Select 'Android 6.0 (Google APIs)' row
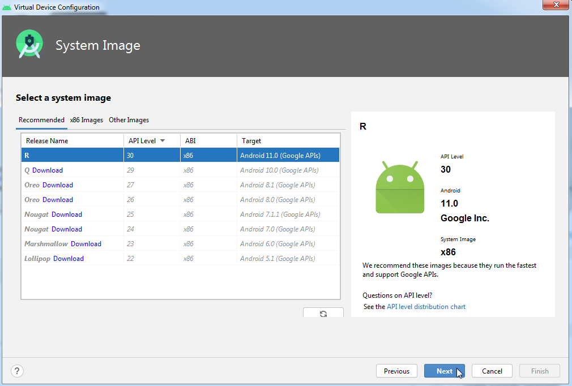The height and width of the screenshot is (386, 572). [x=180, y=244]
